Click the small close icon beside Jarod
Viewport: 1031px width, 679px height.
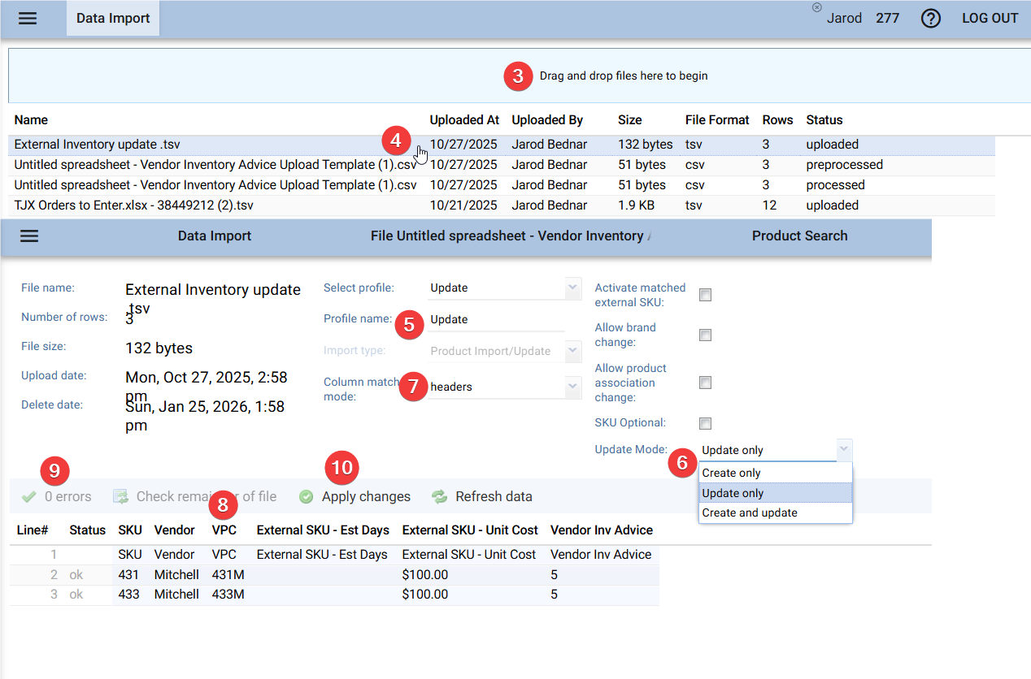point(816,7)
